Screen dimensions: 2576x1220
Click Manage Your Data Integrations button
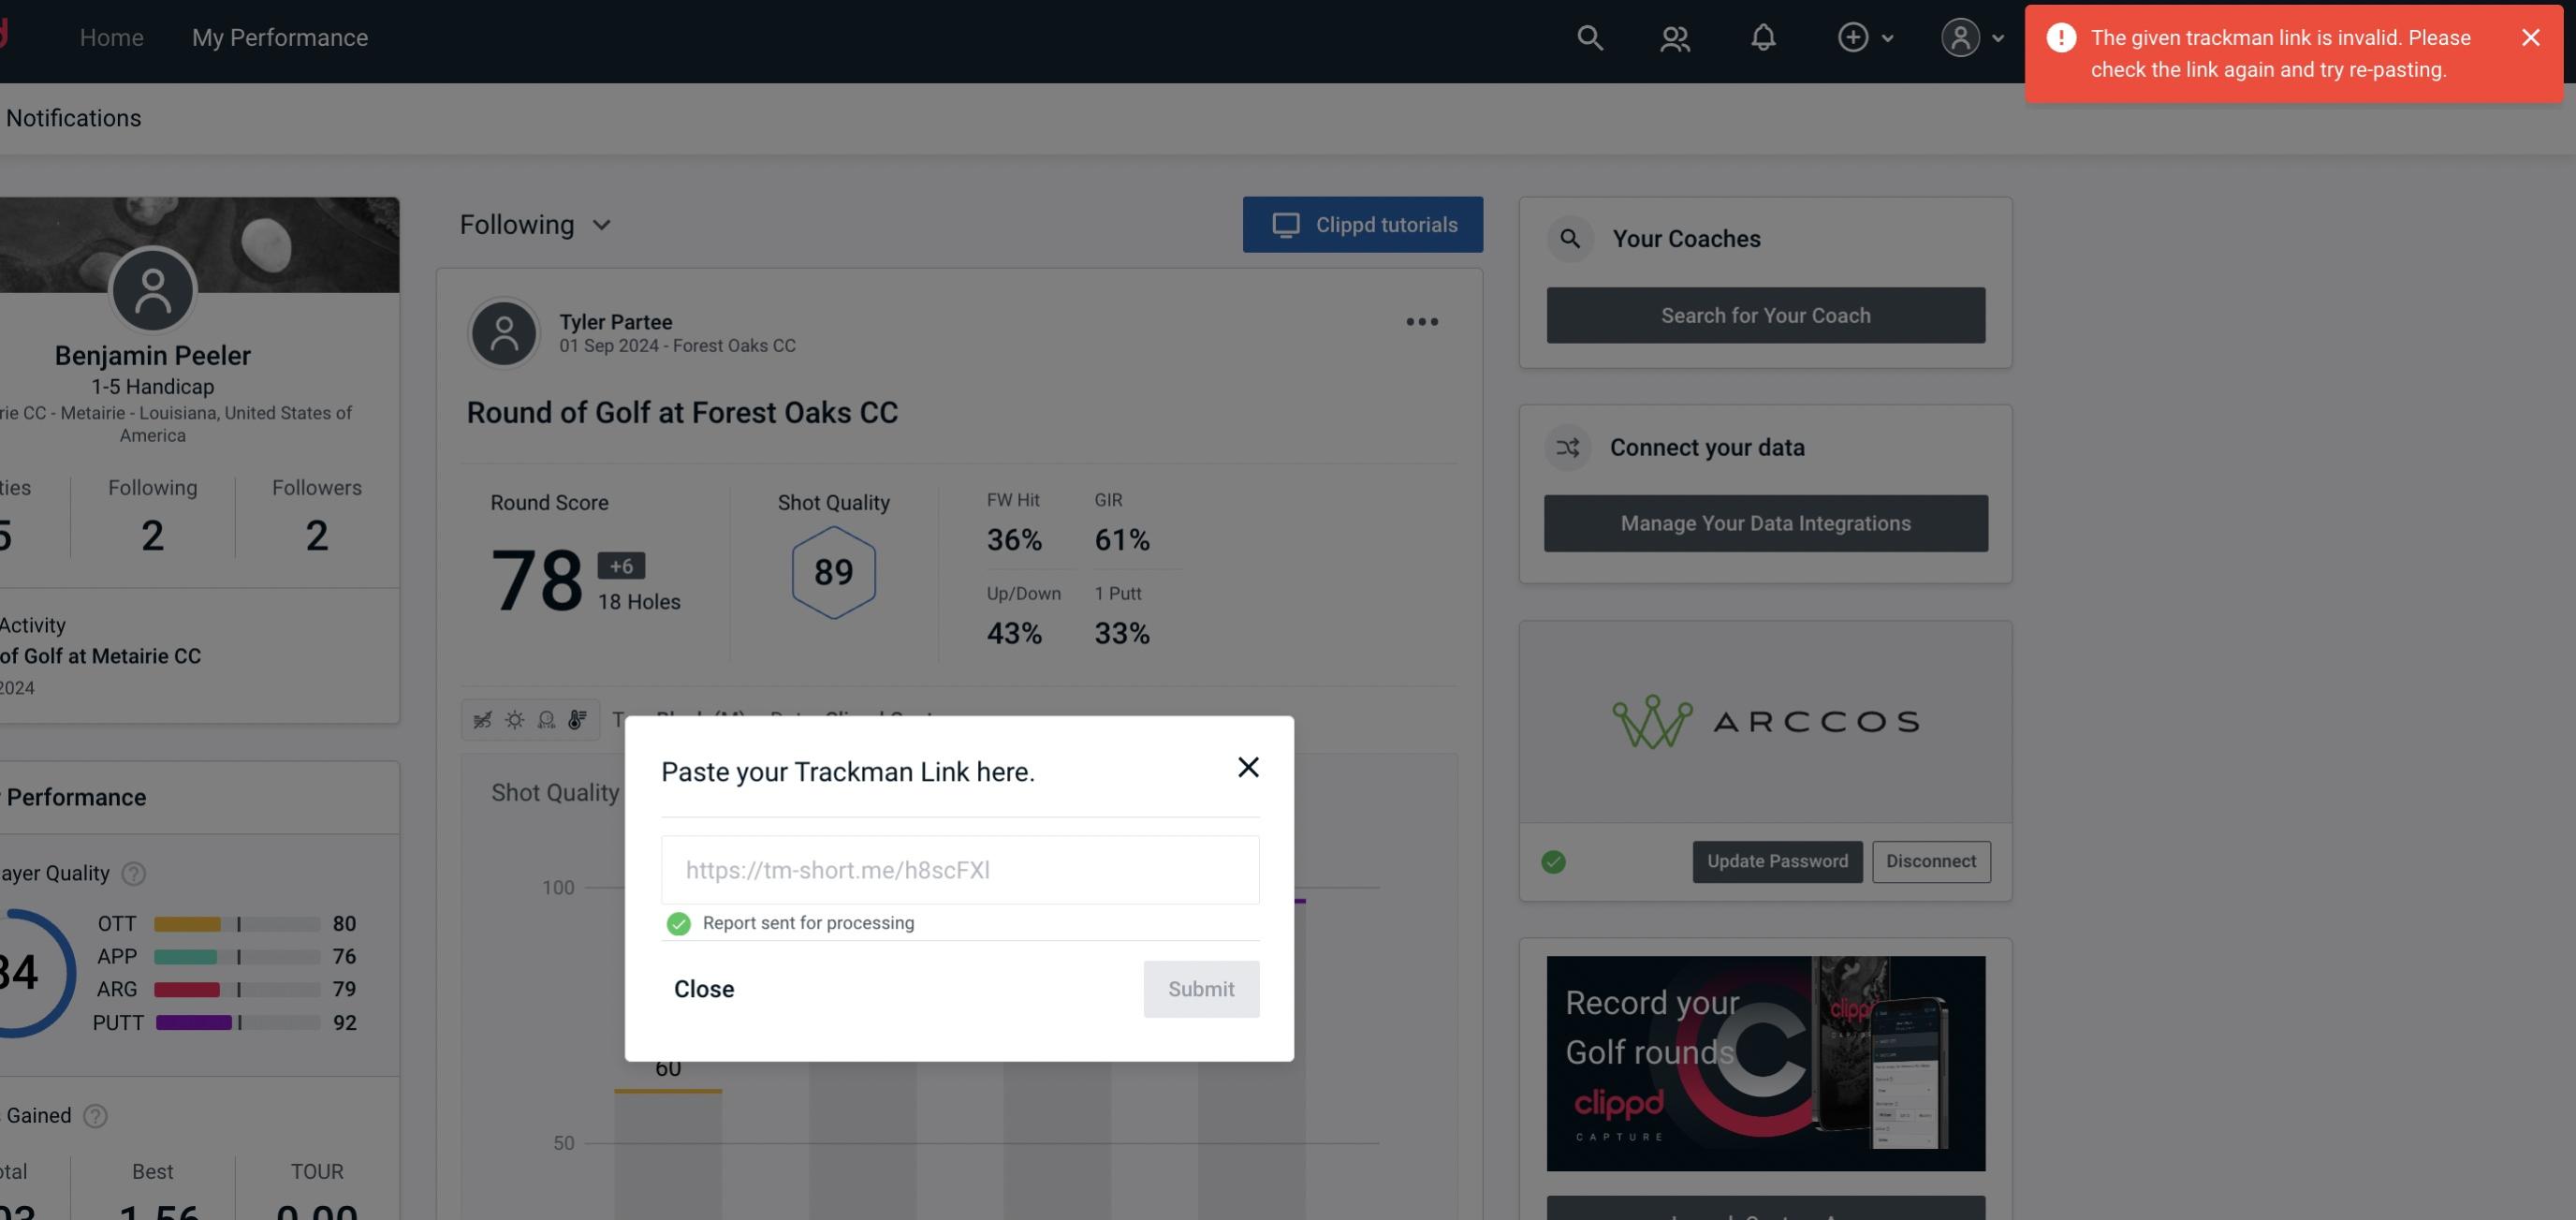click(x=1766, y=522)
